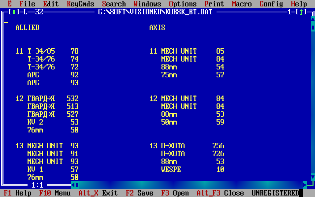Viewport: 315px width, 197px height.
Task: Click the AXIS column heading
Action: tap(157, 28)
